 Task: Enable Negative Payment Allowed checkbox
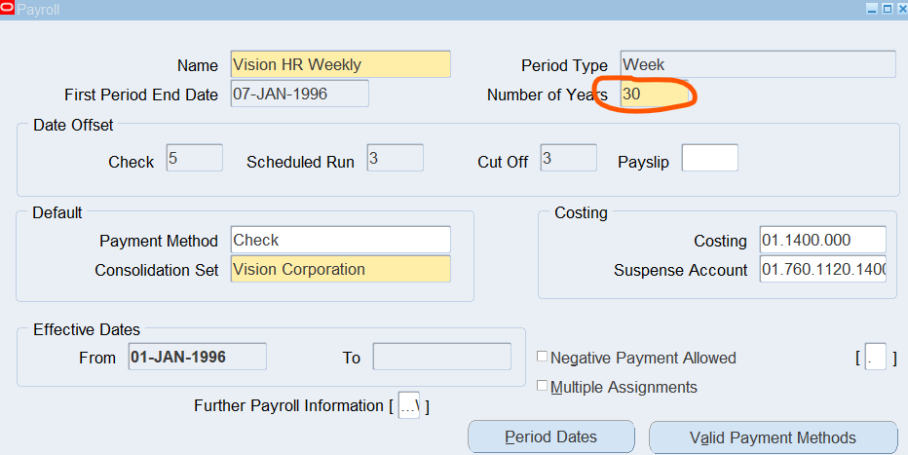(x=543, y=358)
